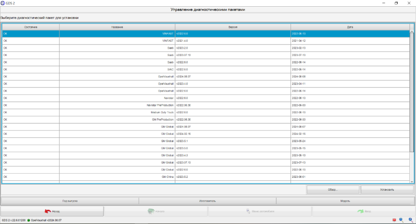
Task: Click the GDS 2 application icon in title bar
Action: 2,3
